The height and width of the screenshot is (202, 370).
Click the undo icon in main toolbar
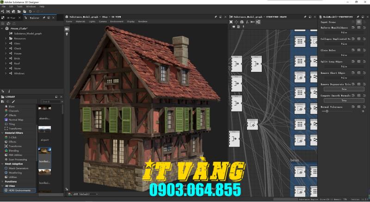coord(30,12)
